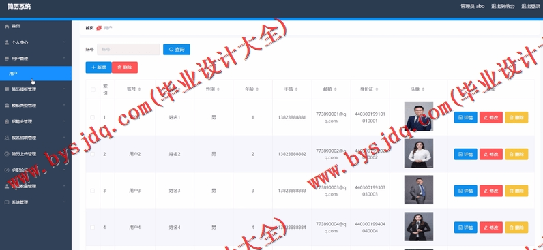Check the checkbox for row 用户3

[x=93, y=191]
